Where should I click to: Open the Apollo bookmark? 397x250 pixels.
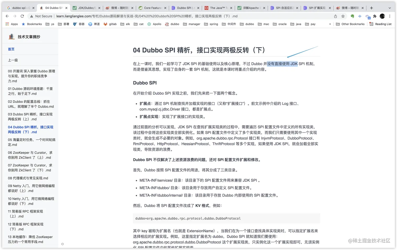[154, 24]
